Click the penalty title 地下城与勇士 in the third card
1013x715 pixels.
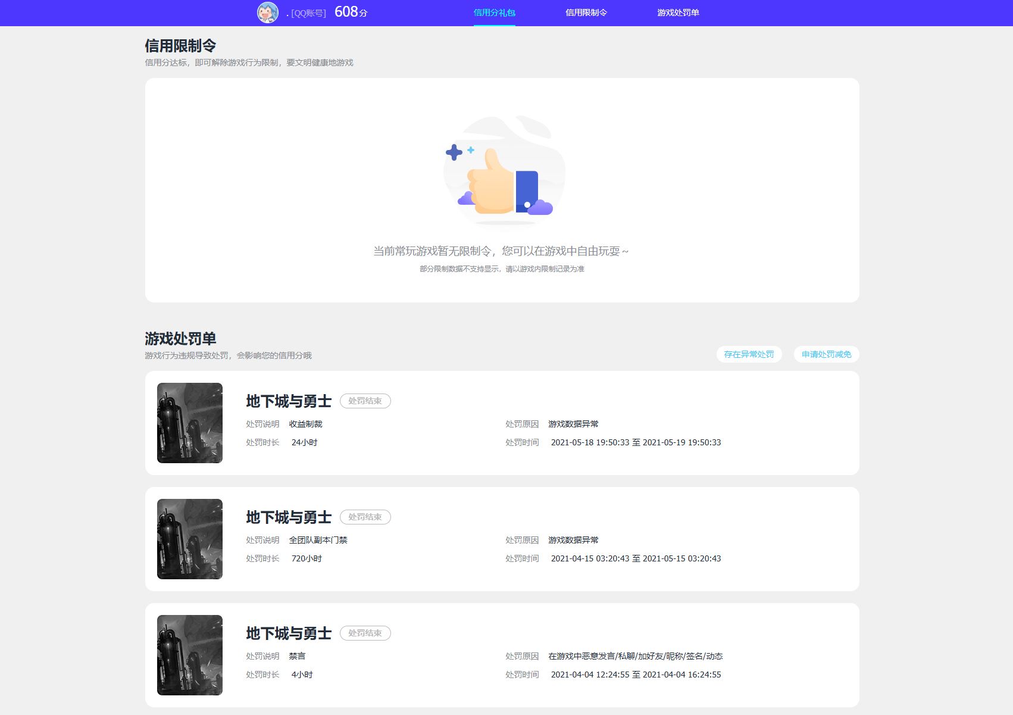pyautogui.click(x=288, y=634)
